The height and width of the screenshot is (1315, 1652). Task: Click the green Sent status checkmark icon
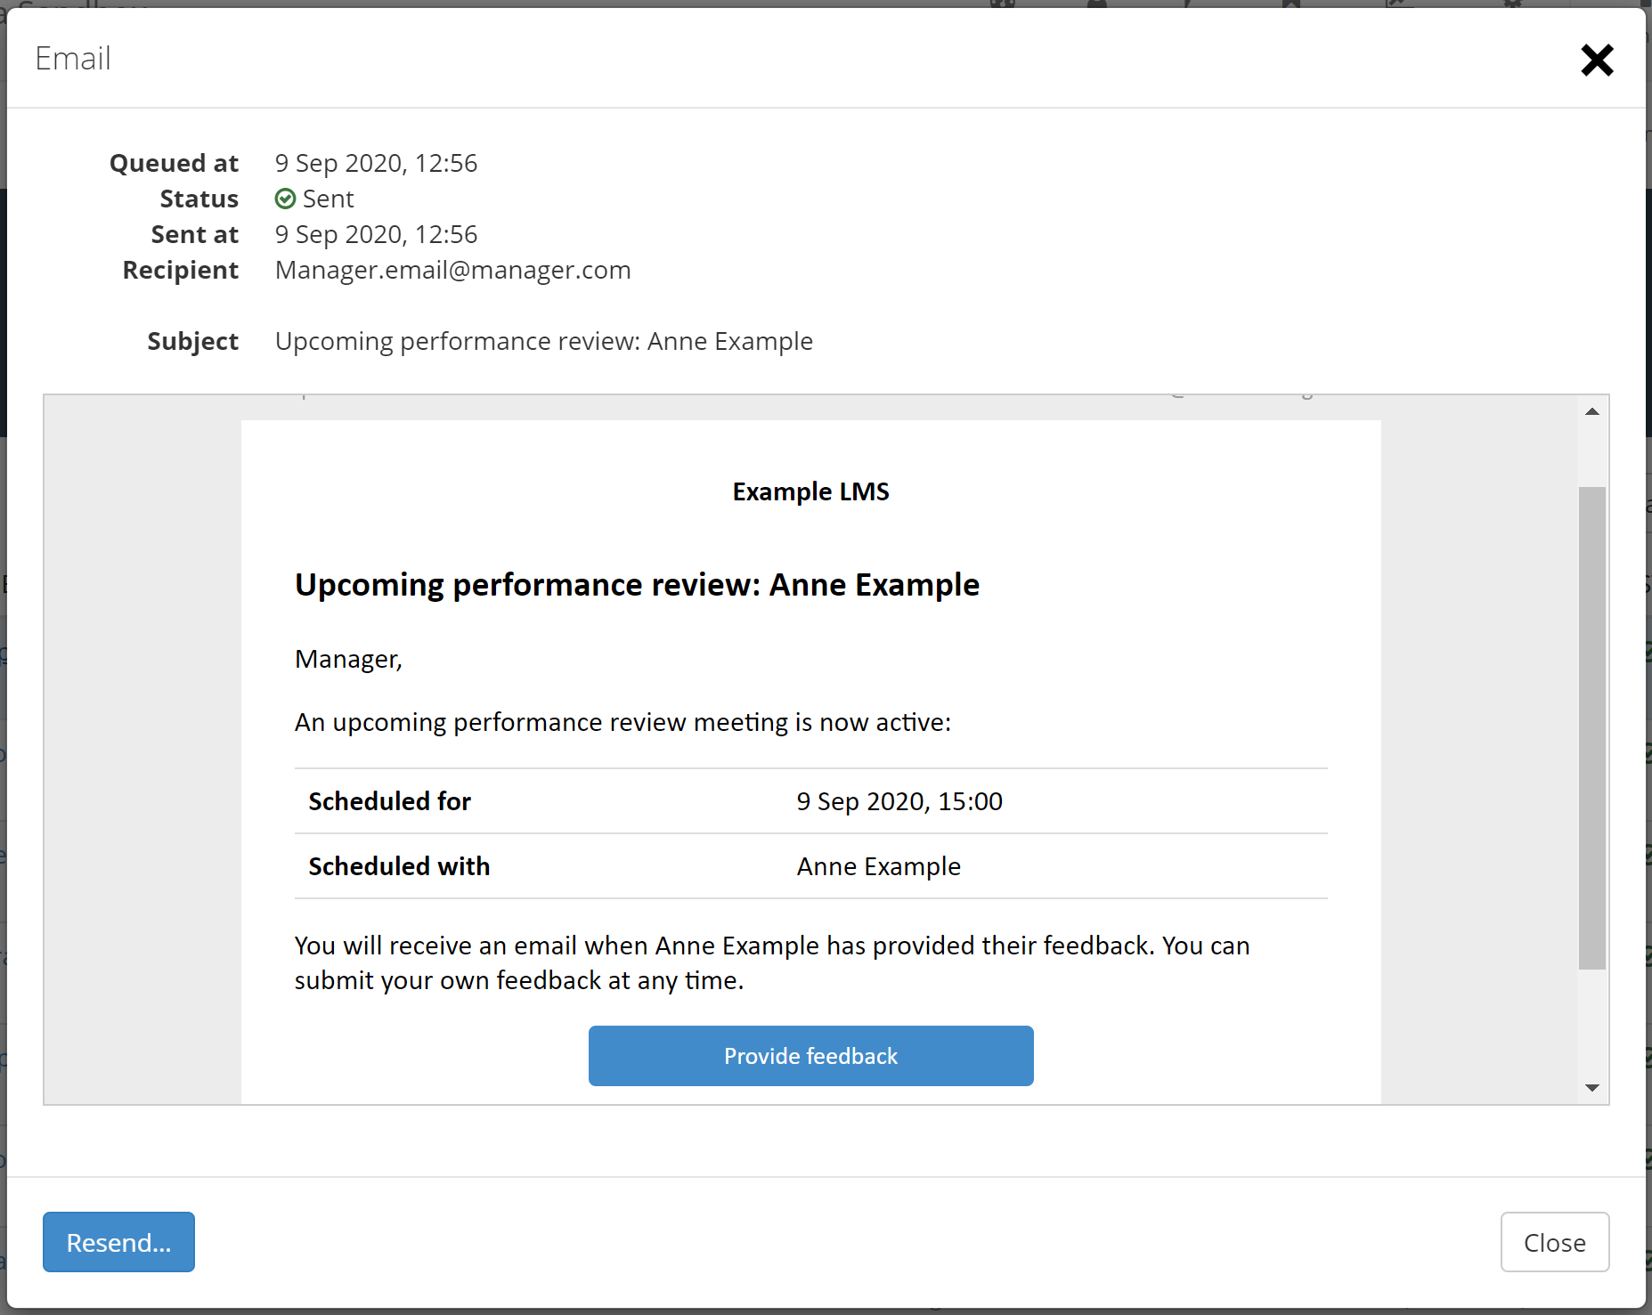pyautogui.click(x=285, y=199)
